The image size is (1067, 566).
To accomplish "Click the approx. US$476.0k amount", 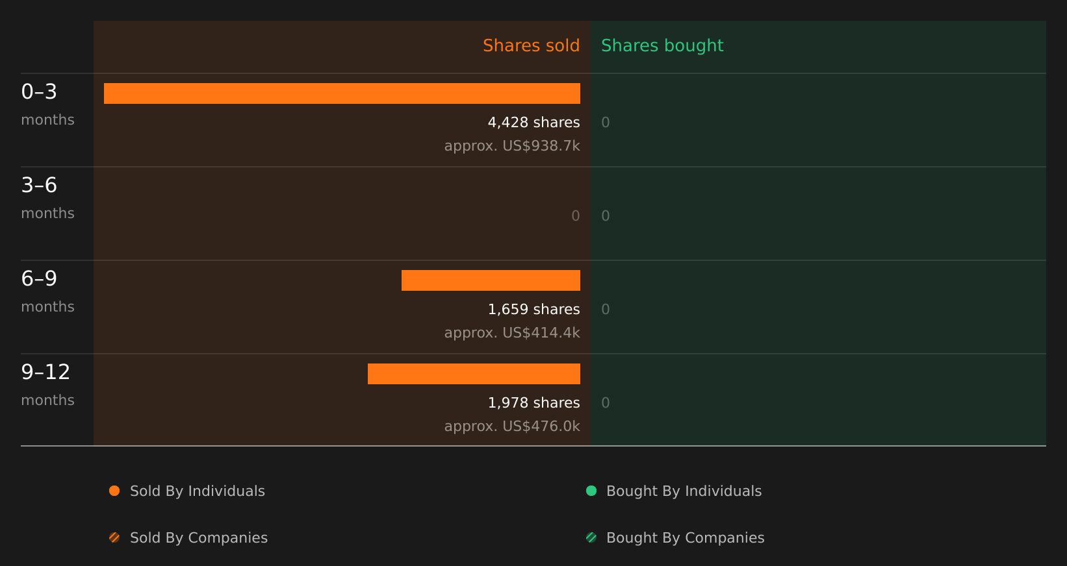I will [512, 426].
